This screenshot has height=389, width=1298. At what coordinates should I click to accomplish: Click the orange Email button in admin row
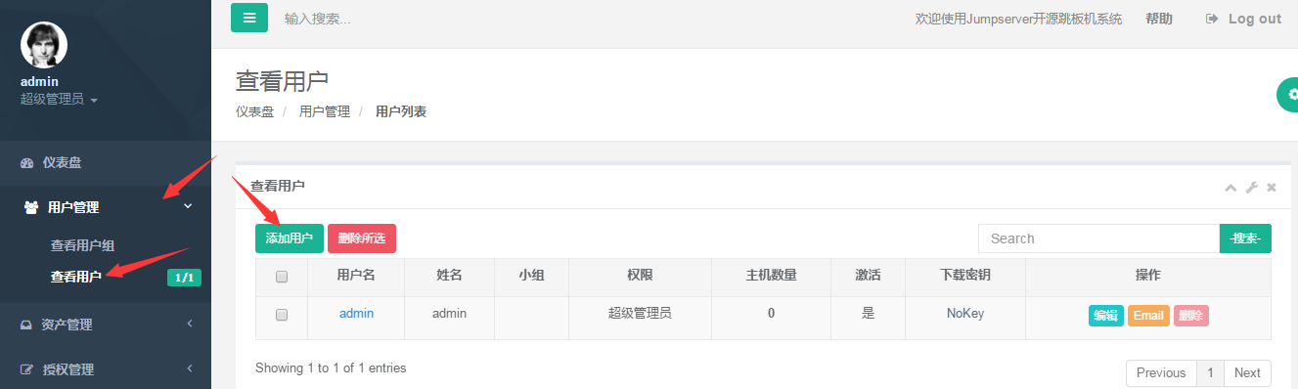click(x=1148, y=316)
